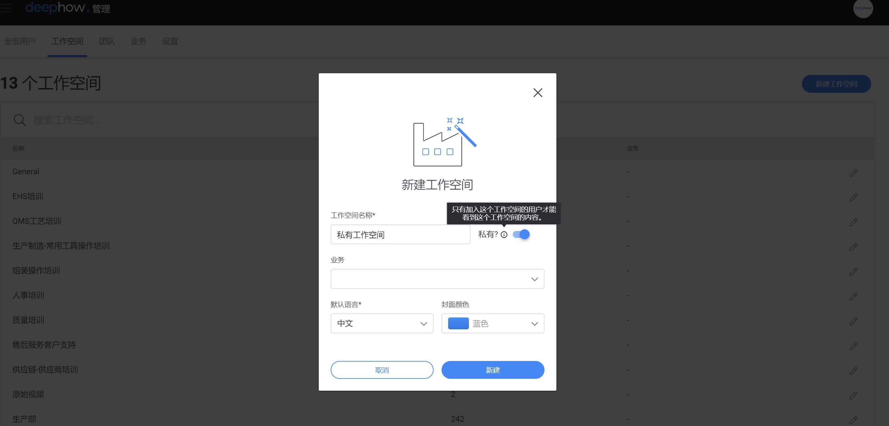Edit the QMS工艺培训 workspace pencil icon
The image size is (889, 426).
[853, 222]
